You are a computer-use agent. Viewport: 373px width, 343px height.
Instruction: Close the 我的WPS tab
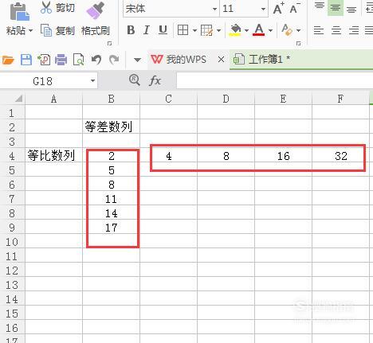tap(221, 60)
